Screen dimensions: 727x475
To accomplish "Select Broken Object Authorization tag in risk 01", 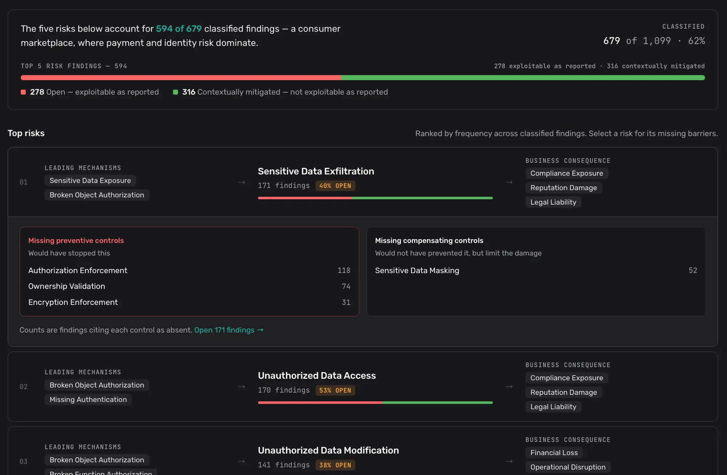I will pyautogui.click(x=97, y=195).
